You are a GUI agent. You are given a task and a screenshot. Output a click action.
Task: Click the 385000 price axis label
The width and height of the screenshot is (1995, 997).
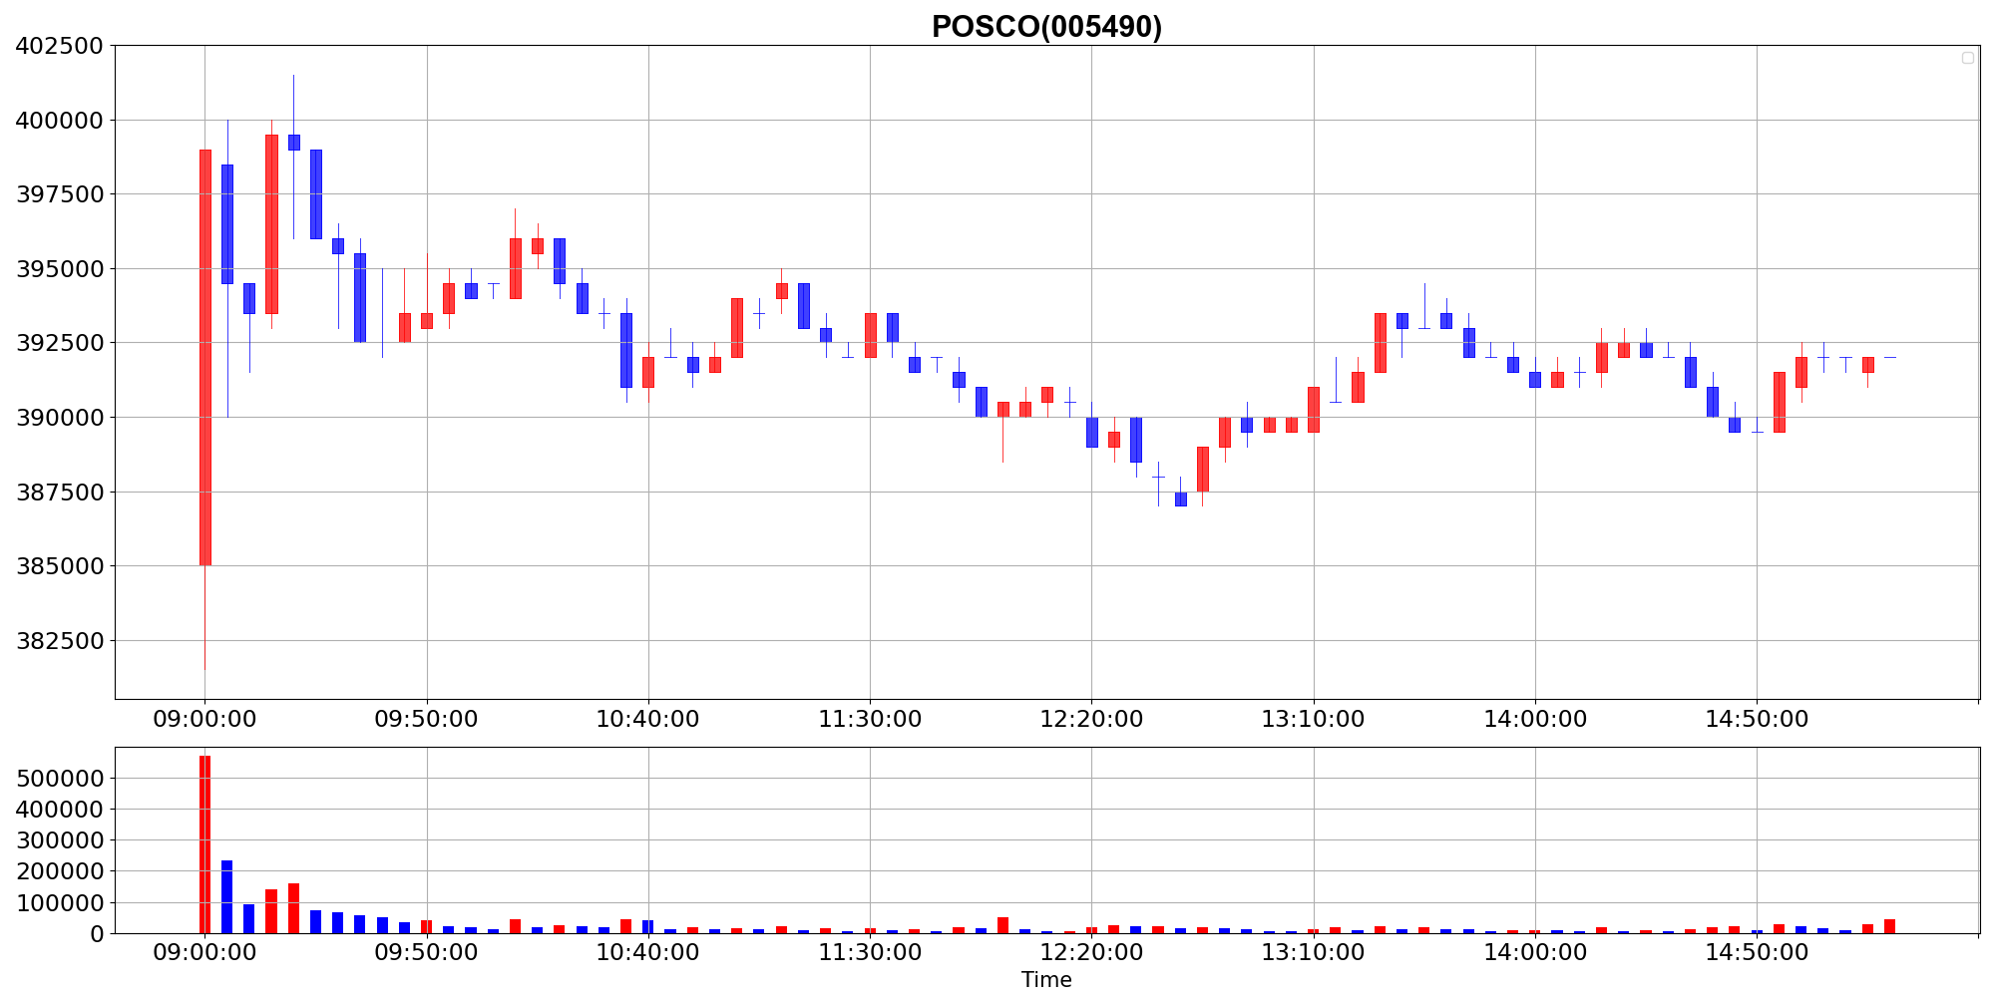pos(60,566)
